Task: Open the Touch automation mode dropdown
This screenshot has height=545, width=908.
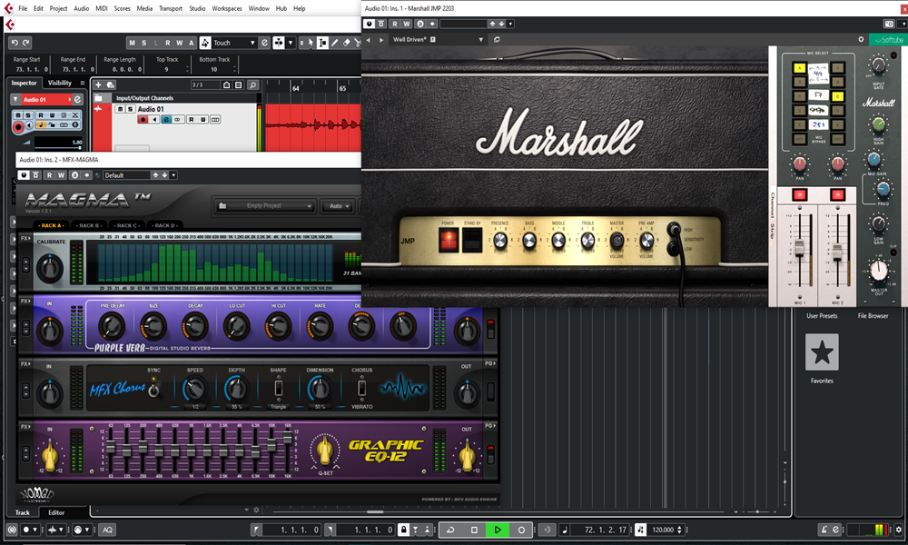Action: click(x=252, y=43)
